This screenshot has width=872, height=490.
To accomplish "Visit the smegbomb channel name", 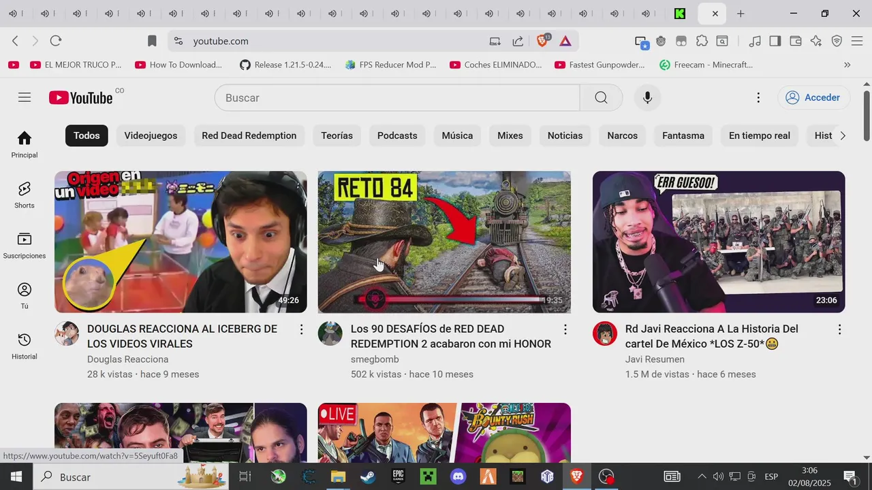I will pyautogui.click(x=375, y=359).
